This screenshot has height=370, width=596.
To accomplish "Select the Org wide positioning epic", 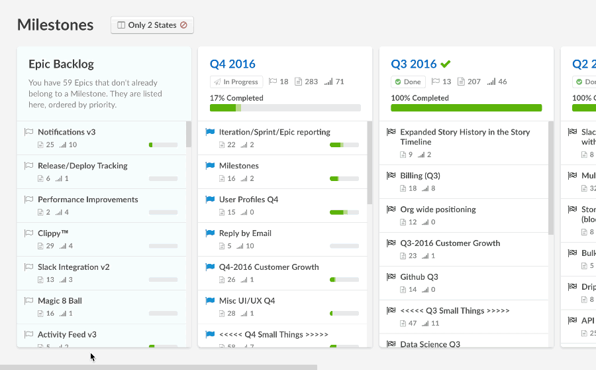I will click(438, 210).
